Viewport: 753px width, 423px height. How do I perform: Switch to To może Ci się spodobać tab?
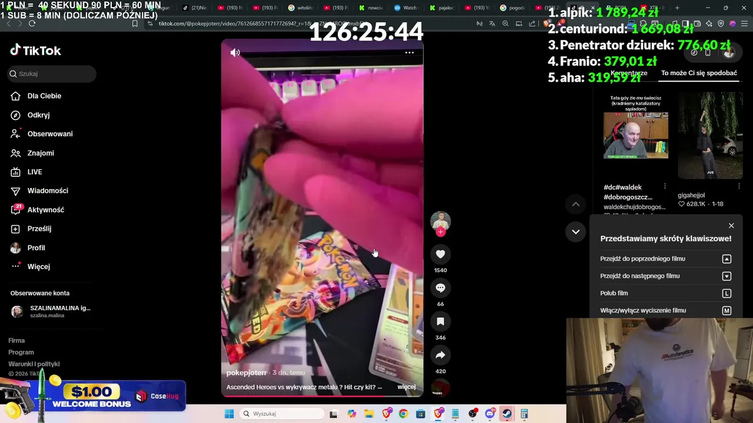tap(699, 73)
